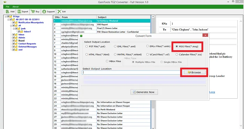
Task: Open the Buy cart icon
Action: [x=33, y=12]
